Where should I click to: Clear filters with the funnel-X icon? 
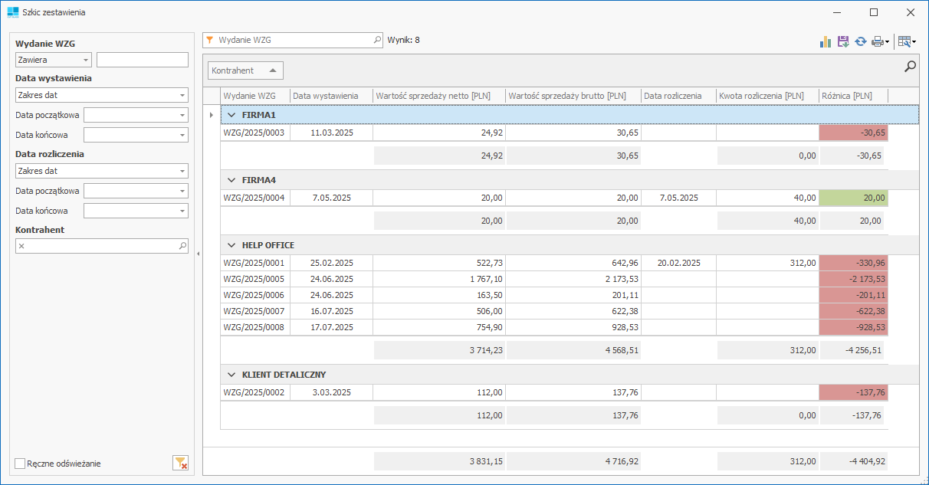[x=180, y=462]
